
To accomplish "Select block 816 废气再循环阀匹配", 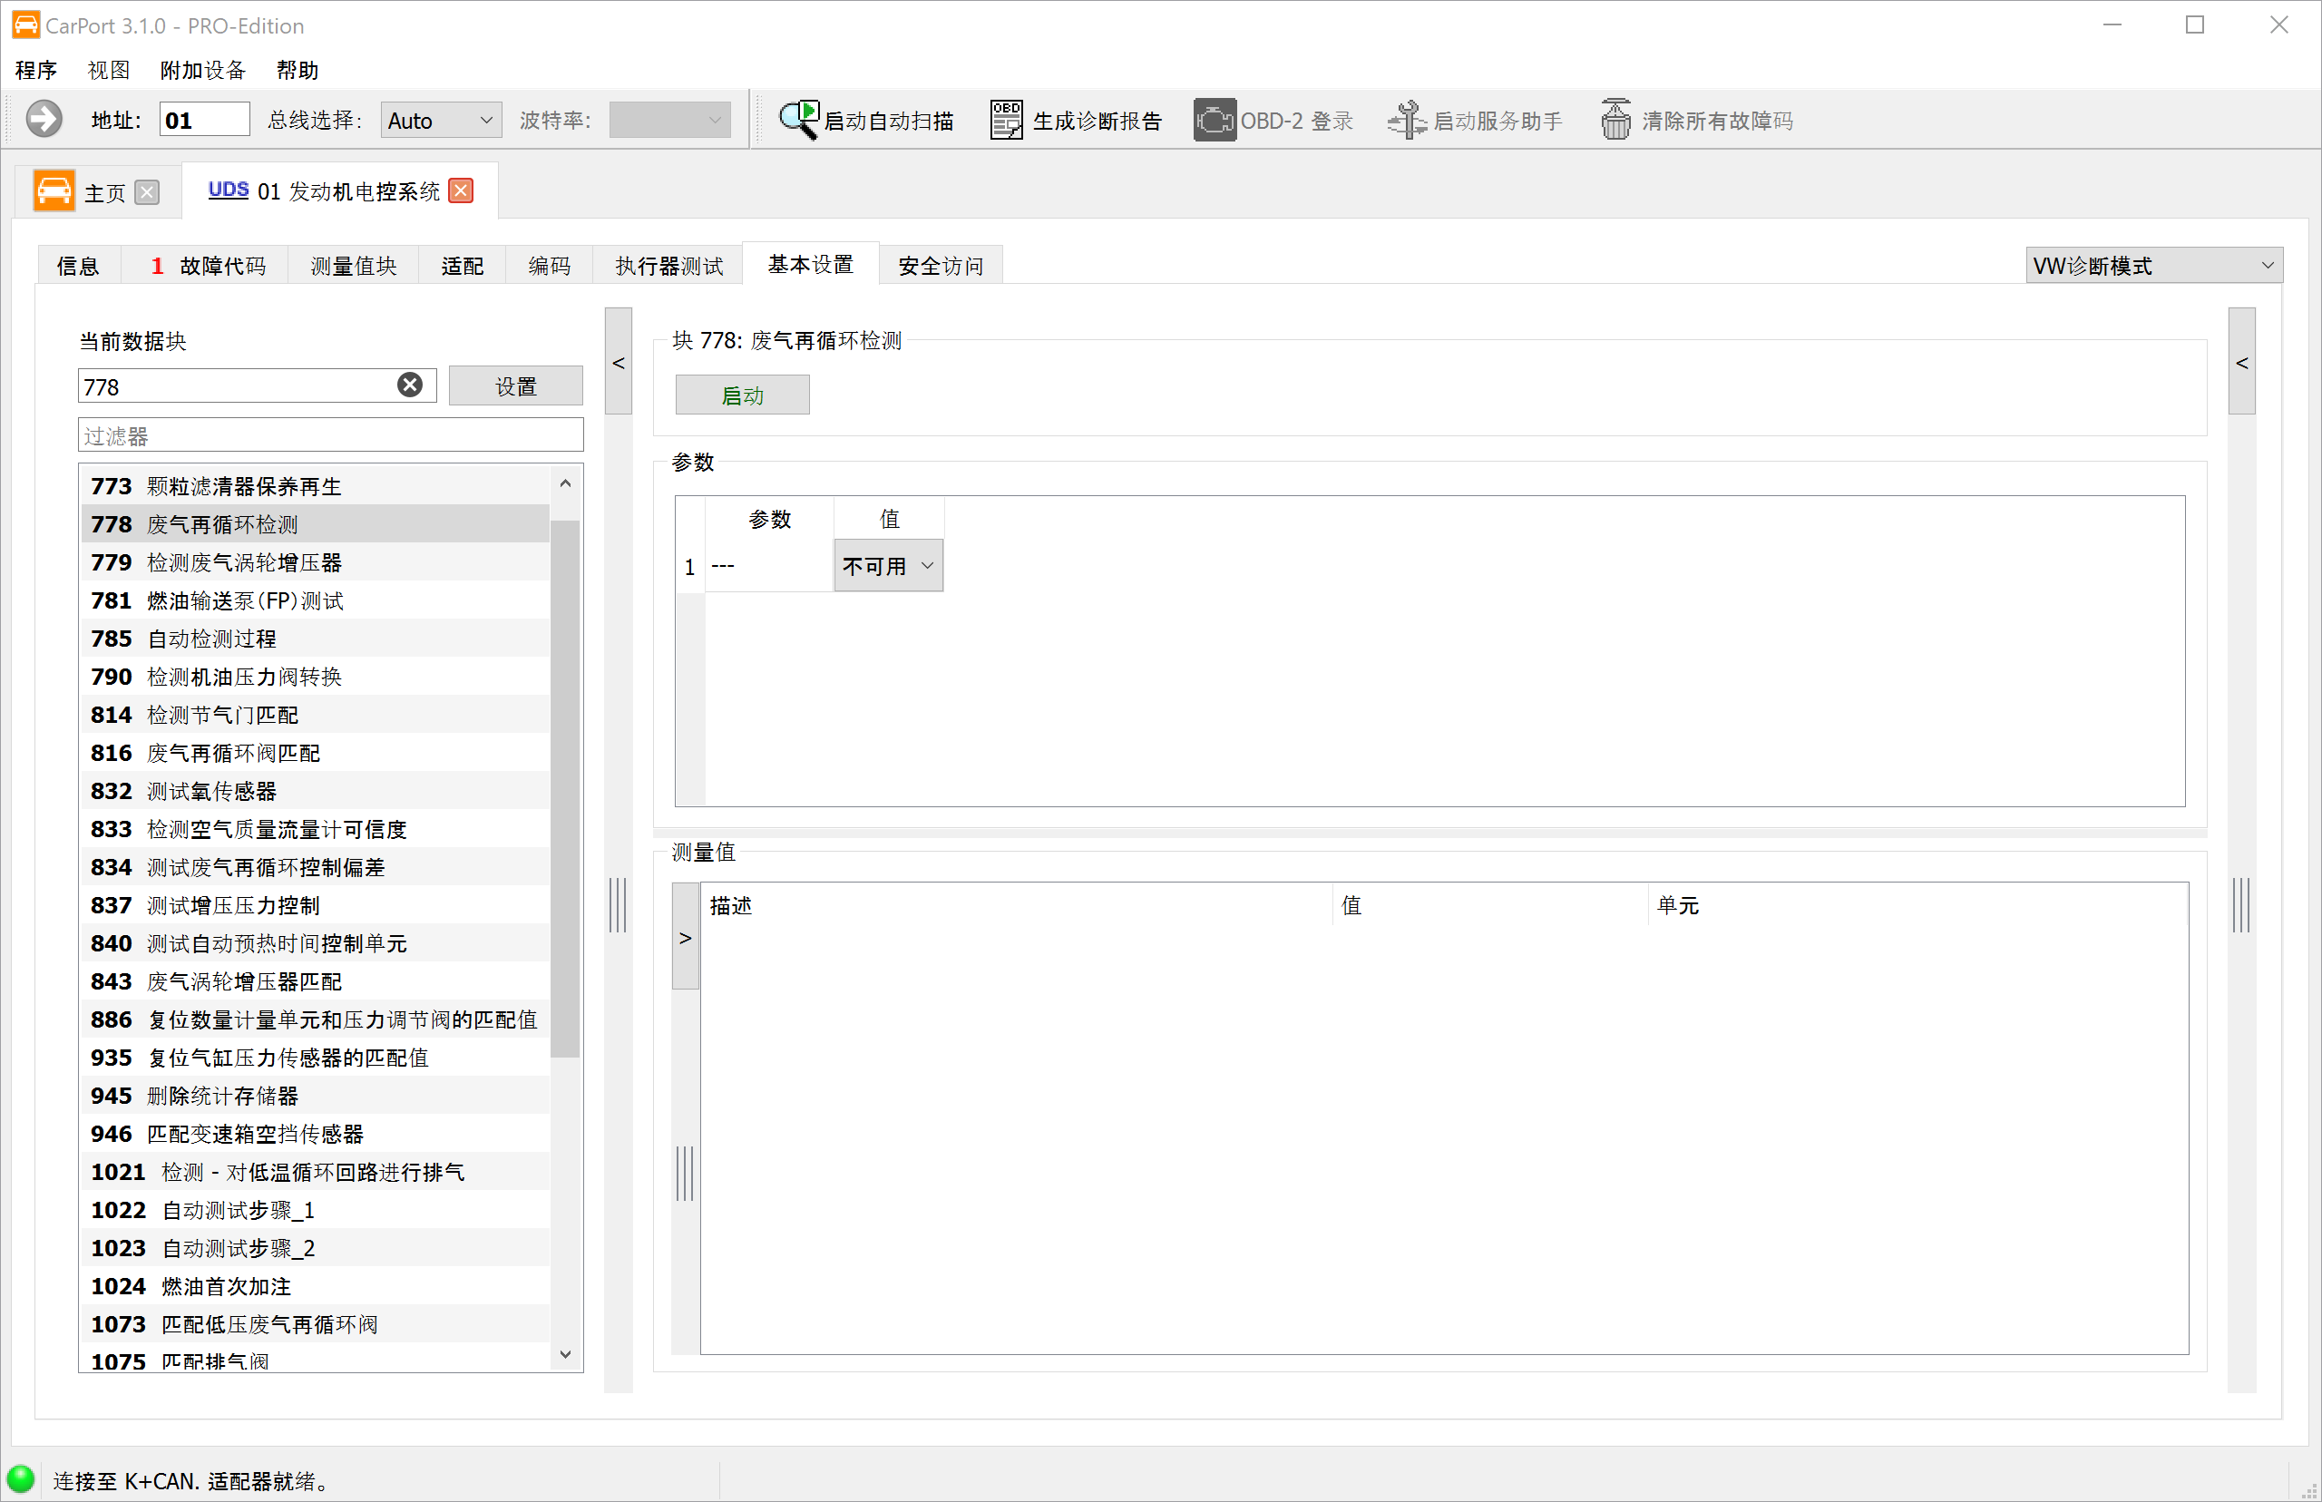I will coord(315,752).
